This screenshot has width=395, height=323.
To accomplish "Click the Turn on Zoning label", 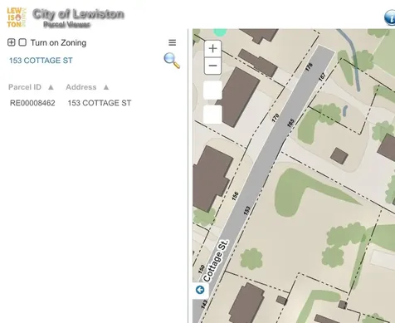I will pos(58,42).
